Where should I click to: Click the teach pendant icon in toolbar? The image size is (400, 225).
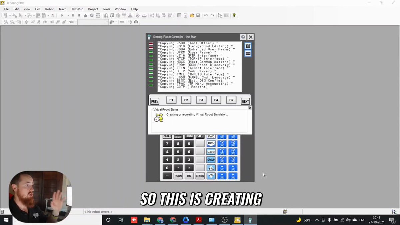(6, 15)
